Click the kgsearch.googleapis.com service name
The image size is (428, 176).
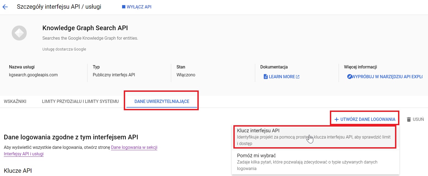click(33, 75)
